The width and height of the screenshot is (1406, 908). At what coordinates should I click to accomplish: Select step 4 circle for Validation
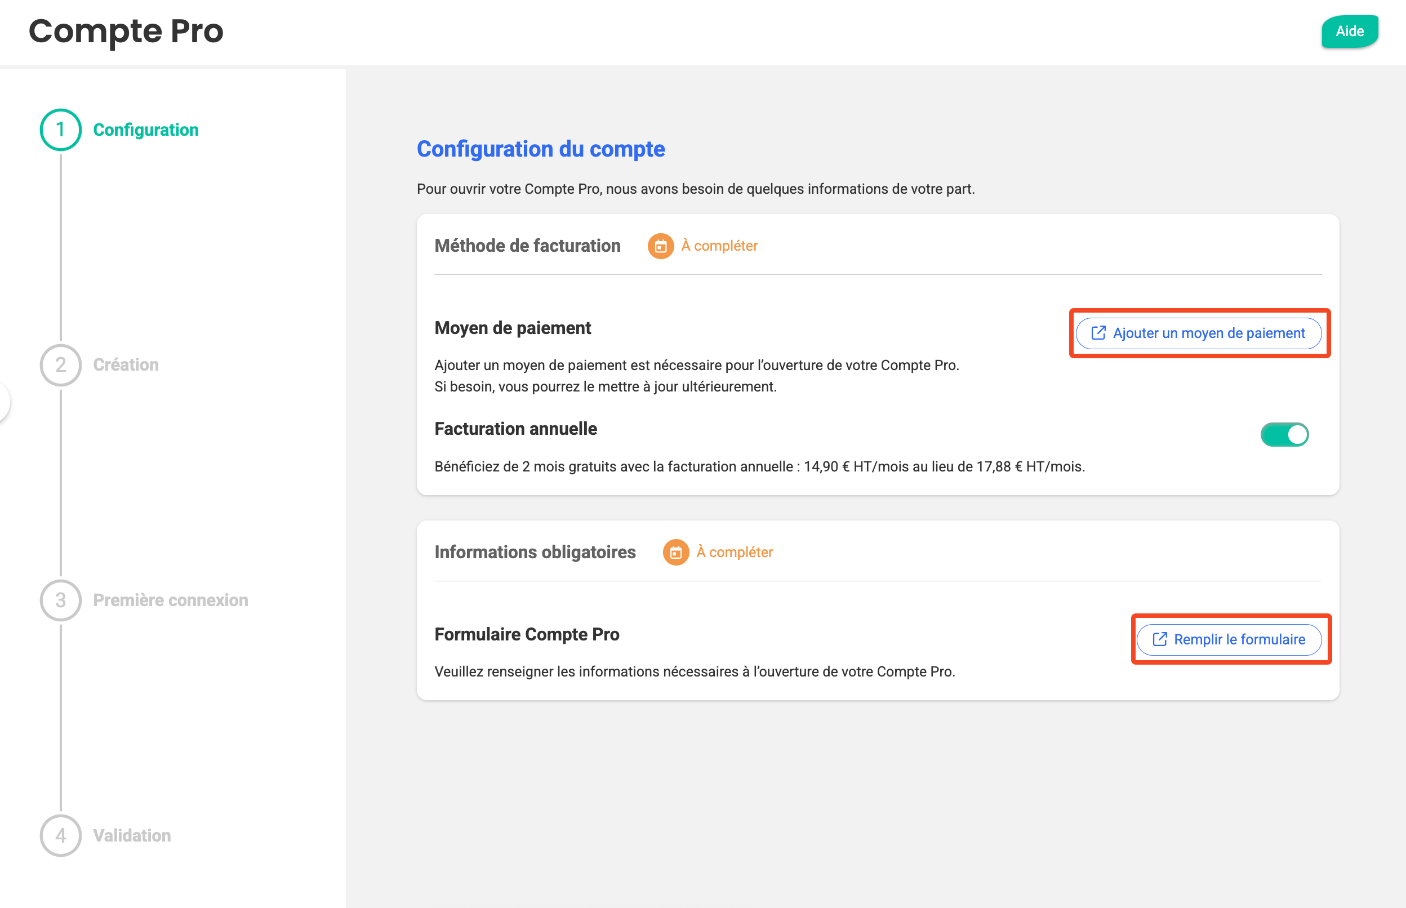coord(61,835)
